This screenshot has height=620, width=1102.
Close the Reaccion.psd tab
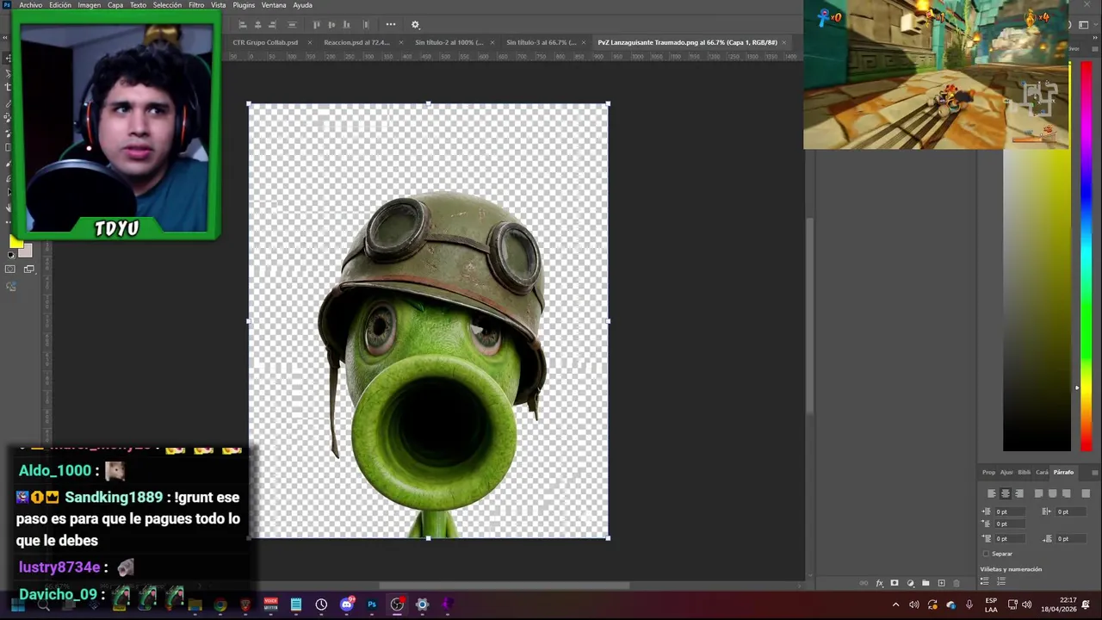[x=401, y=42]
